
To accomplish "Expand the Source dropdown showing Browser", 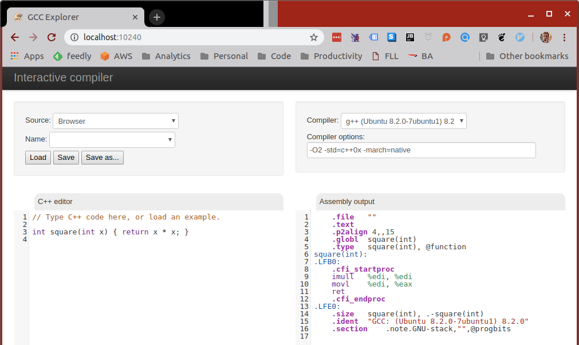I will pos(116,121).
